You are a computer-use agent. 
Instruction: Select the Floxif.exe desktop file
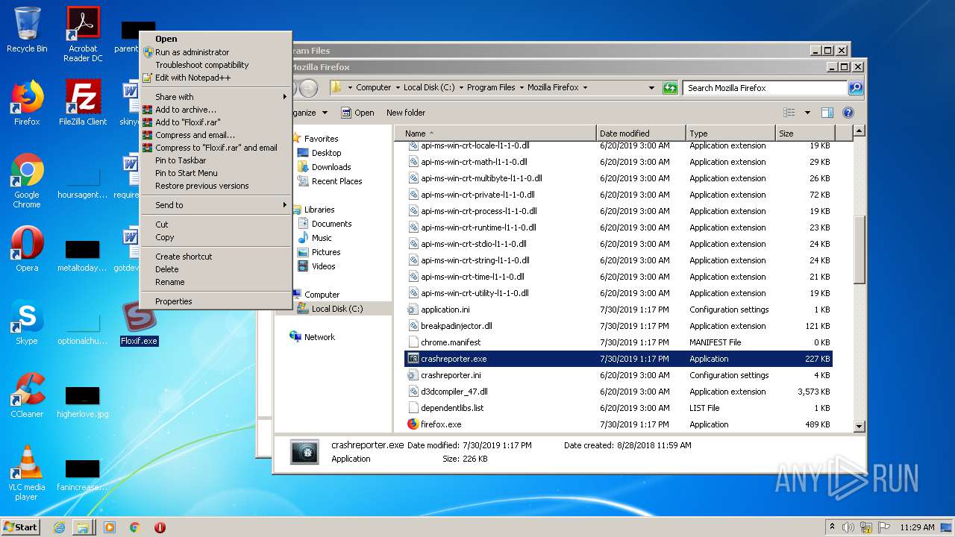tap(139, 323)
